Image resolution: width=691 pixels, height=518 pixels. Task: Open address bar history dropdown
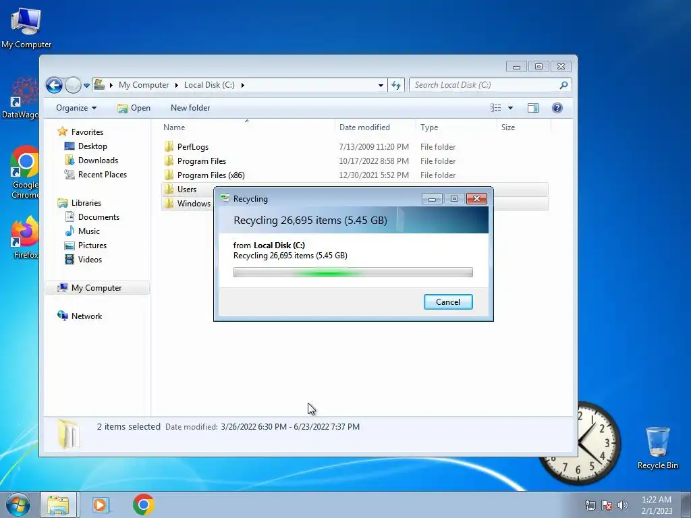381,85
